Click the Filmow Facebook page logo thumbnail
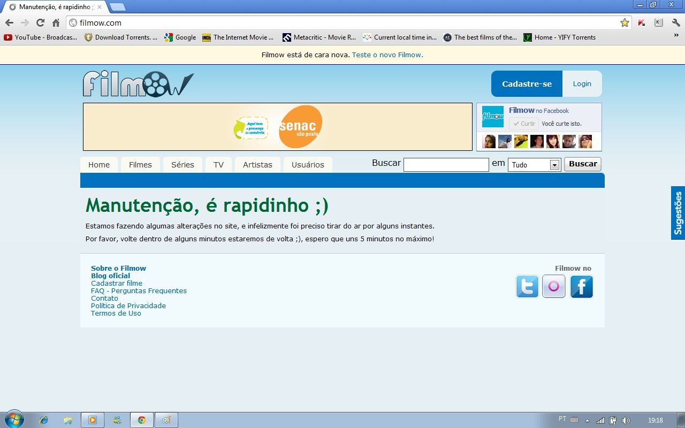This screenshot has height=428, width=685. click(493, 117)
